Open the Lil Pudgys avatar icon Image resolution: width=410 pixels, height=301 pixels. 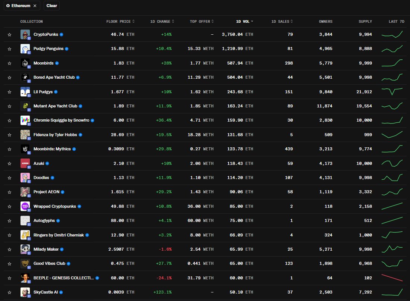[25, 92]
